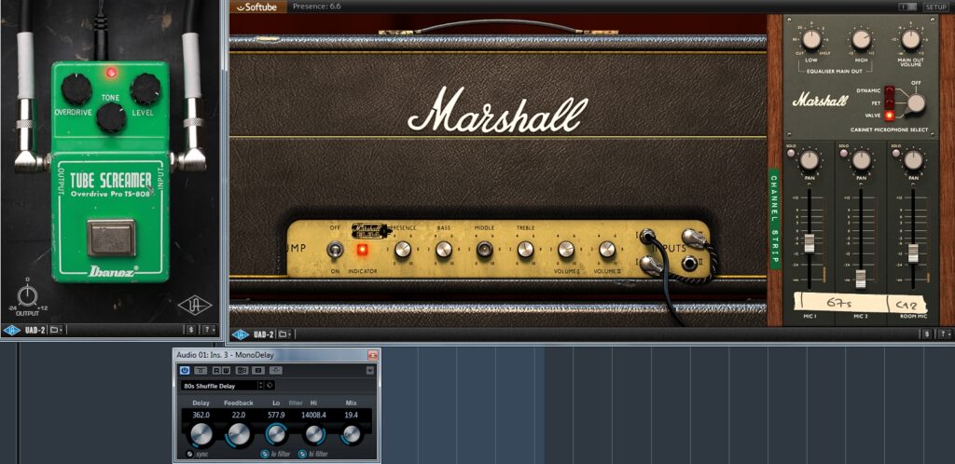The image size is (955, 464).
Task: Click the Delay knob in MonoDelay
Action: 201,434
